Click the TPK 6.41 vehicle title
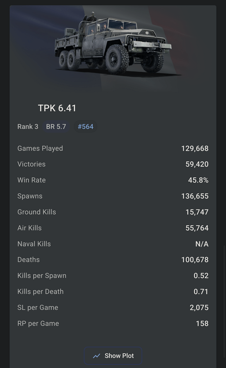Viewport: 226px width, 368px height. (x=57, y=108)
